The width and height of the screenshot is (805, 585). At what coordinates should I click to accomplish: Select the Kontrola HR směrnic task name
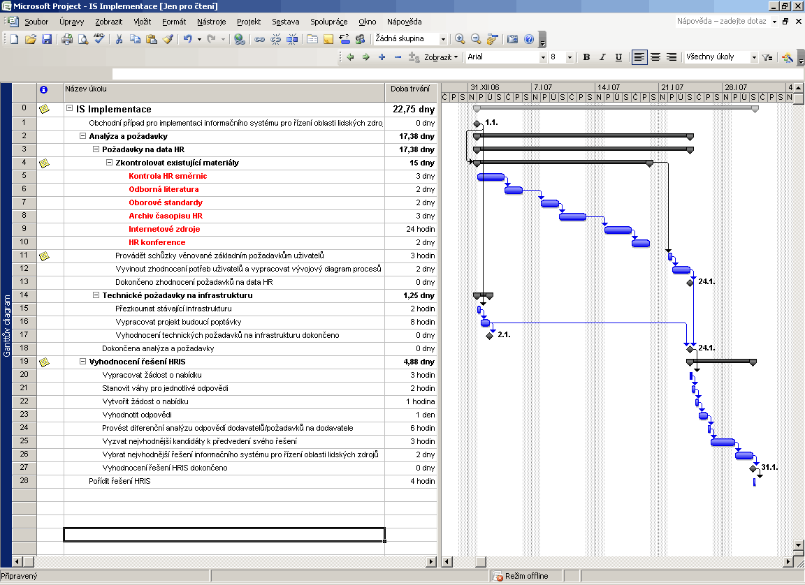168,176
